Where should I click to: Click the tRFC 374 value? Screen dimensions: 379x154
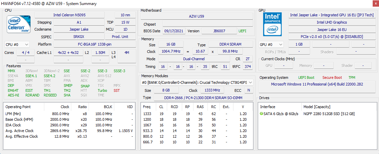(247, 67)
